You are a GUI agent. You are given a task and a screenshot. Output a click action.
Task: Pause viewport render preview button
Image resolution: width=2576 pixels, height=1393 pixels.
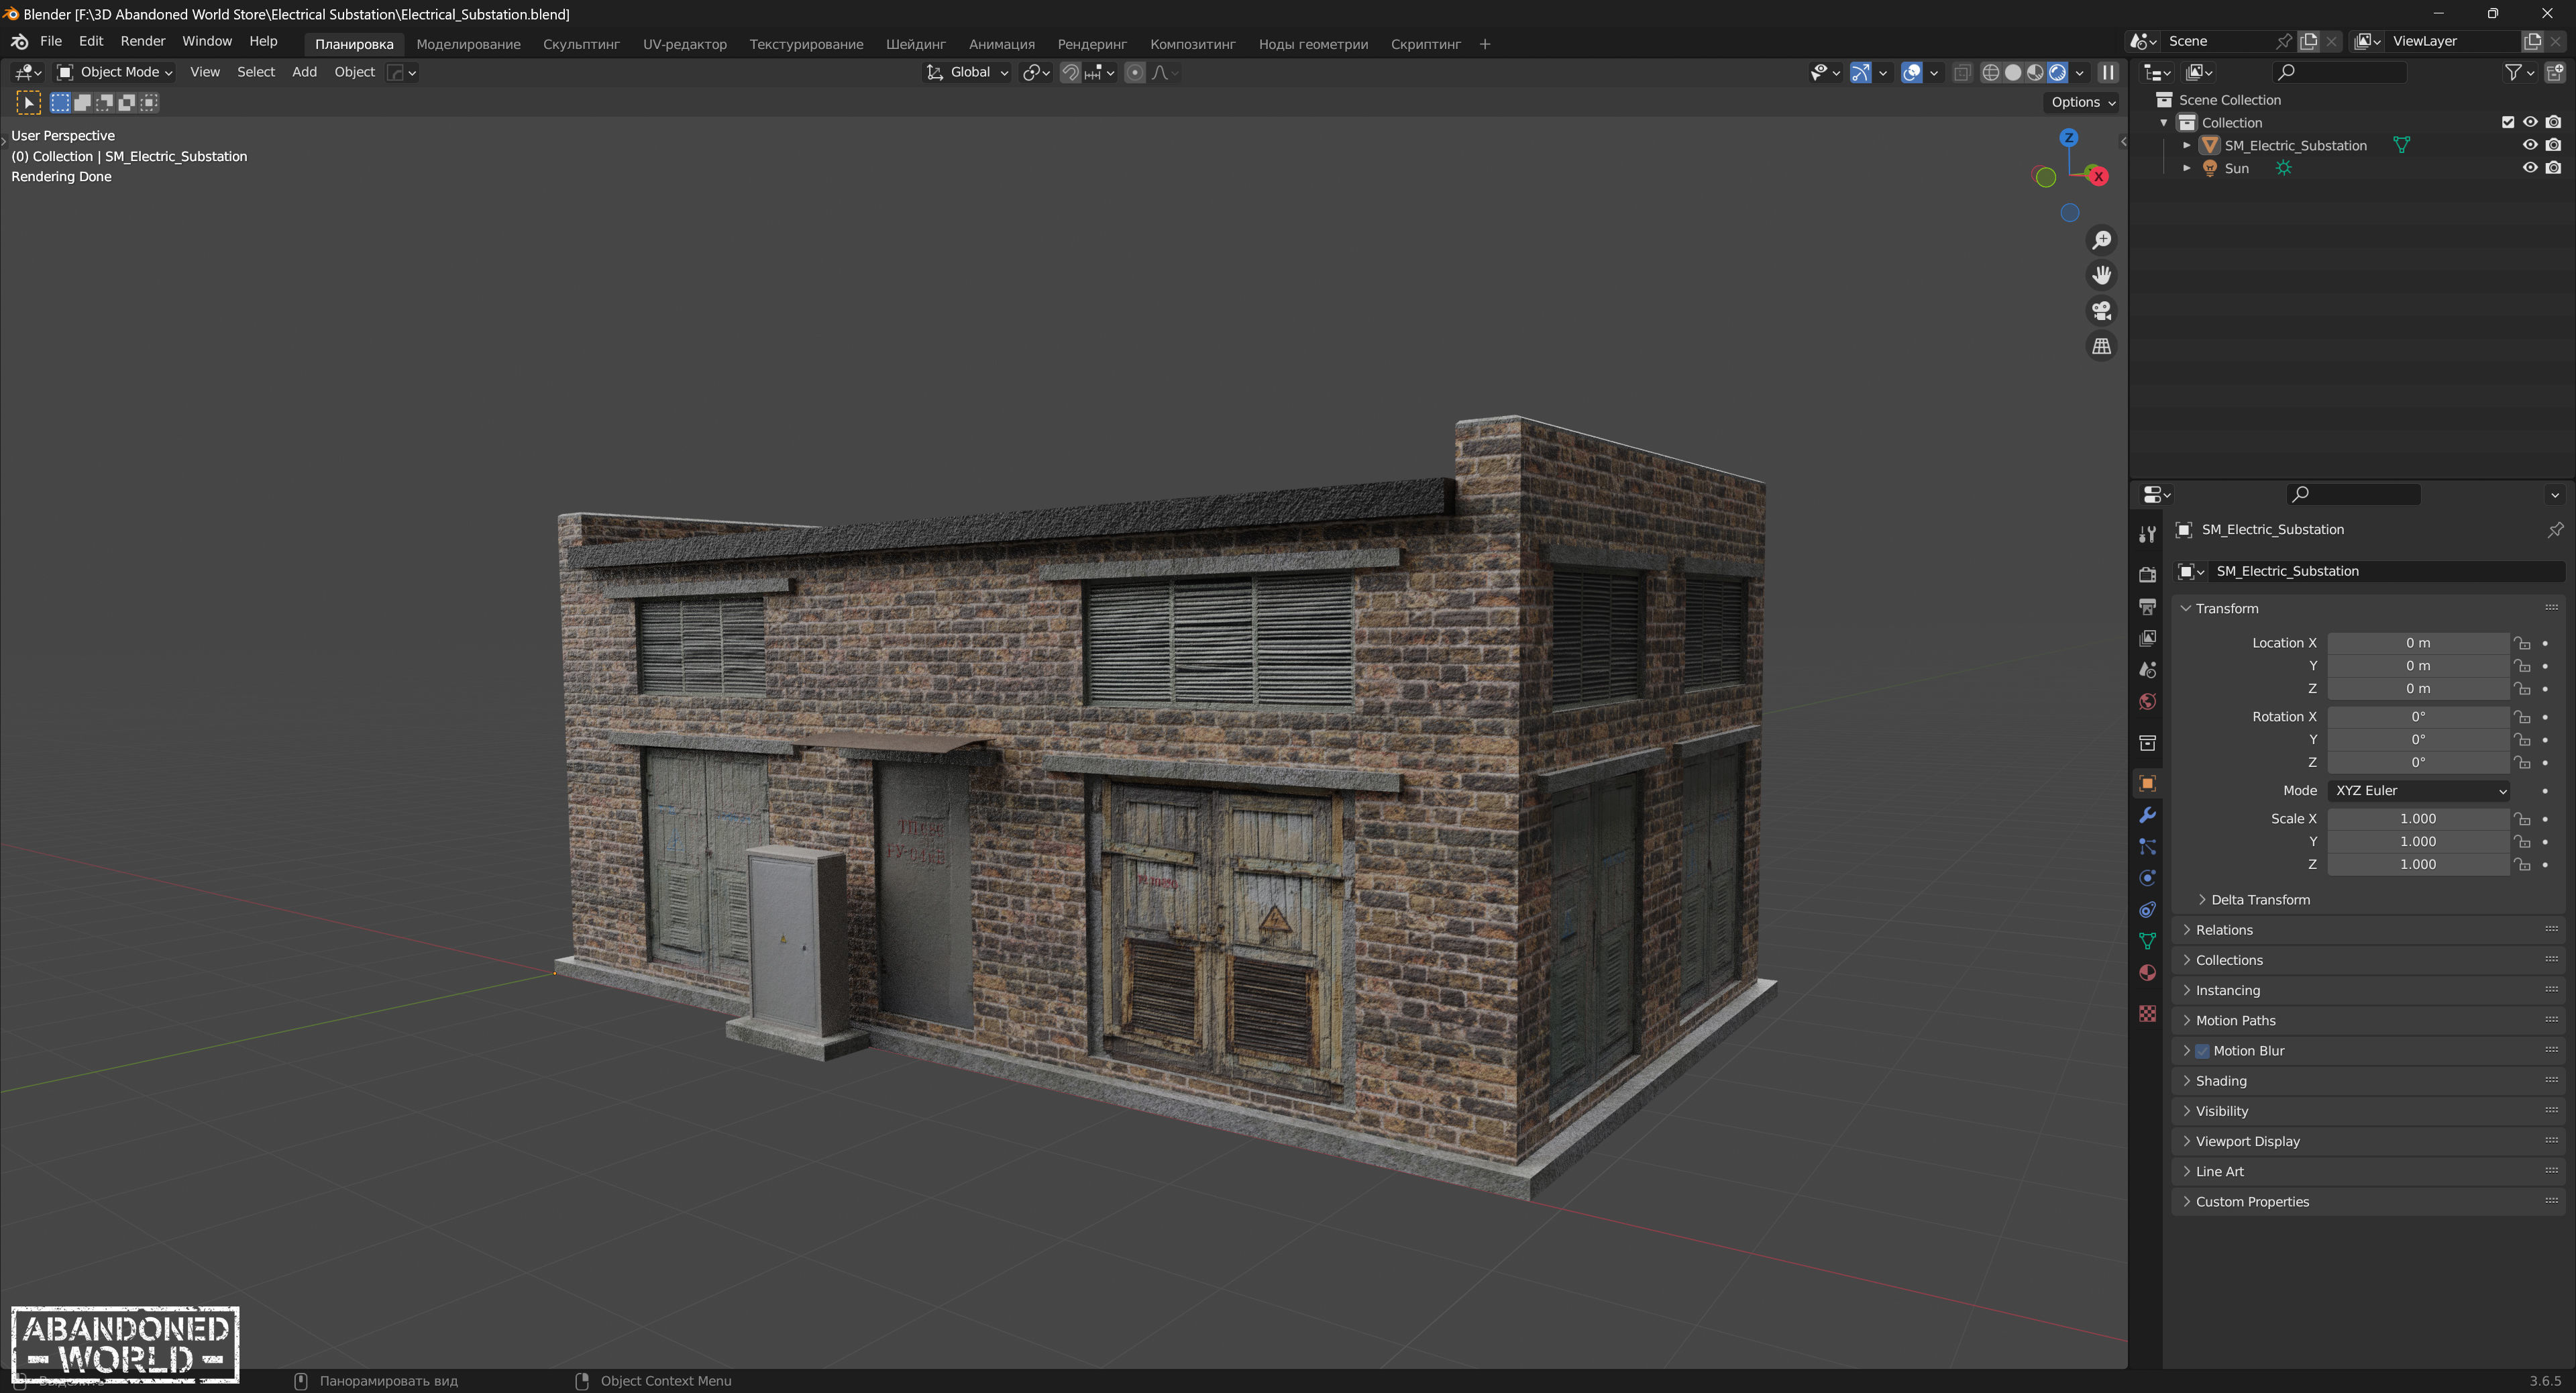pyautogui.click(x=2108, y=72)
